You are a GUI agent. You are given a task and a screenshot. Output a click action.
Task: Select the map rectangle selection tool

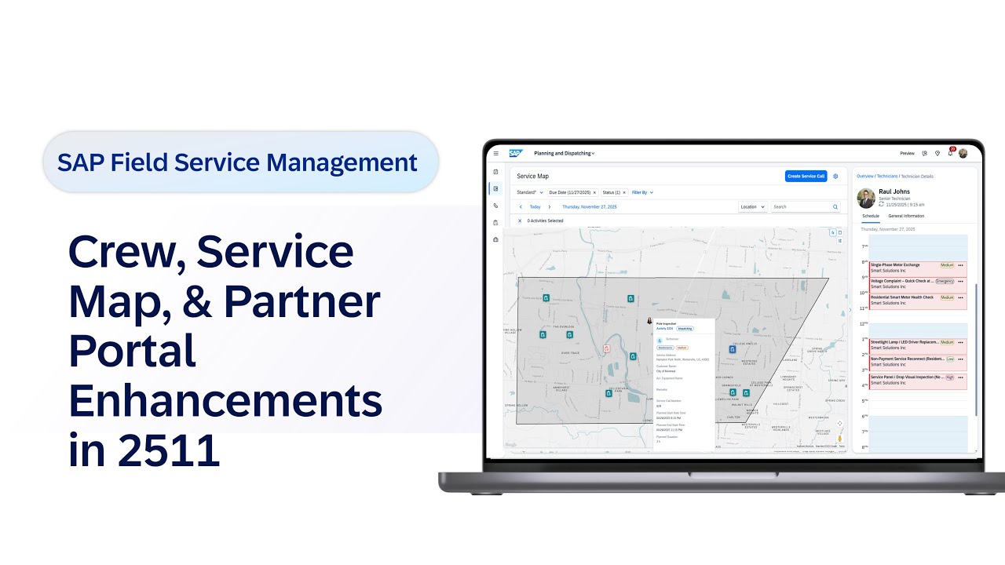(839, 232)
